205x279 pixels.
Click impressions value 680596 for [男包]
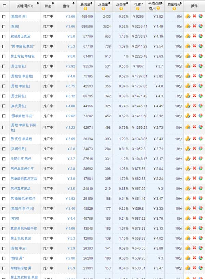click(87, 26)
